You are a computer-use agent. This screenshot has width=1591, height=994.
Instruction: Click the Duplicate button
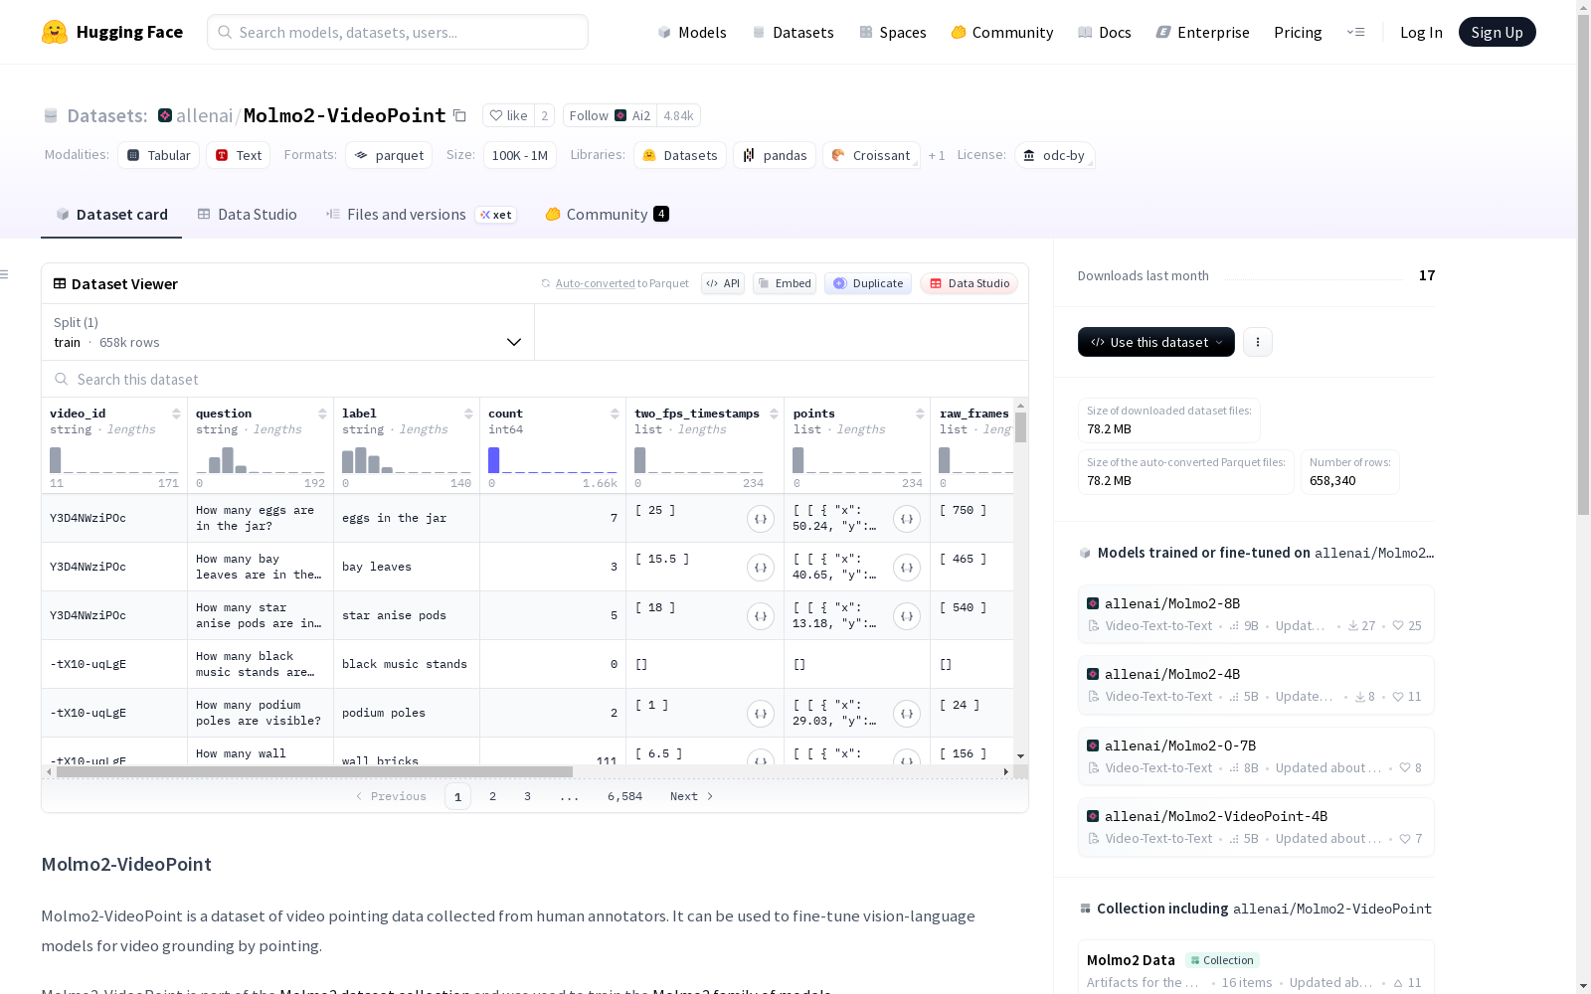tap(868, 283)
